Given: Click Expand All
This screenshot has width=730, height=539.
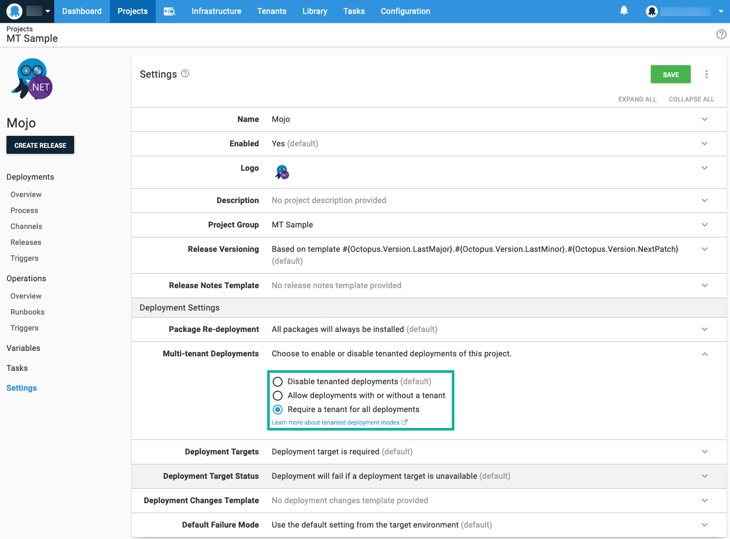Looking at the screenshot, I should pos(637,100).
